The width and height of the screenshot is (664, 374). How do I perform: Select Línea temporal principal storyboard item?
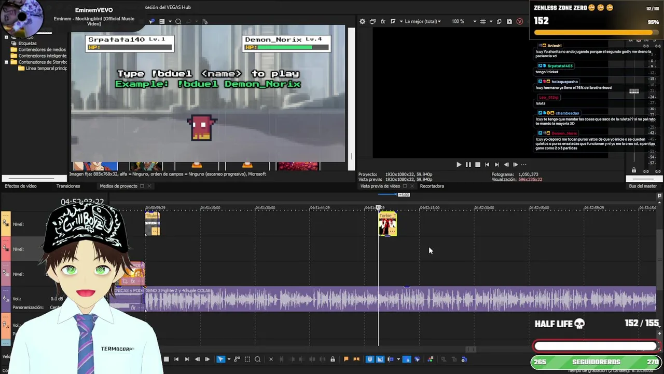pos(46,69)
